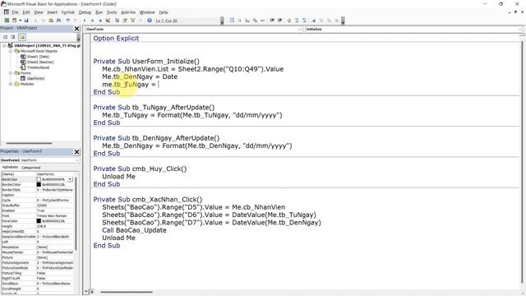Click the List Properties/Methods edit toolbar icon
The image size is (526, 296).
[x=232, y=21]
